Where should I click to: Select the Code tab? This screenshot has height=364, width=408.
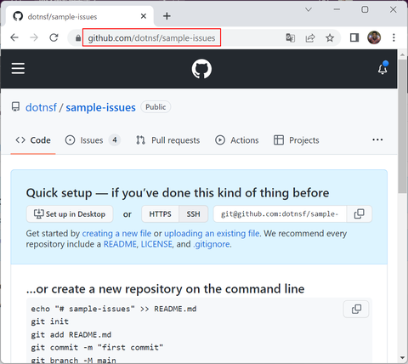click(x=33, y=140)
